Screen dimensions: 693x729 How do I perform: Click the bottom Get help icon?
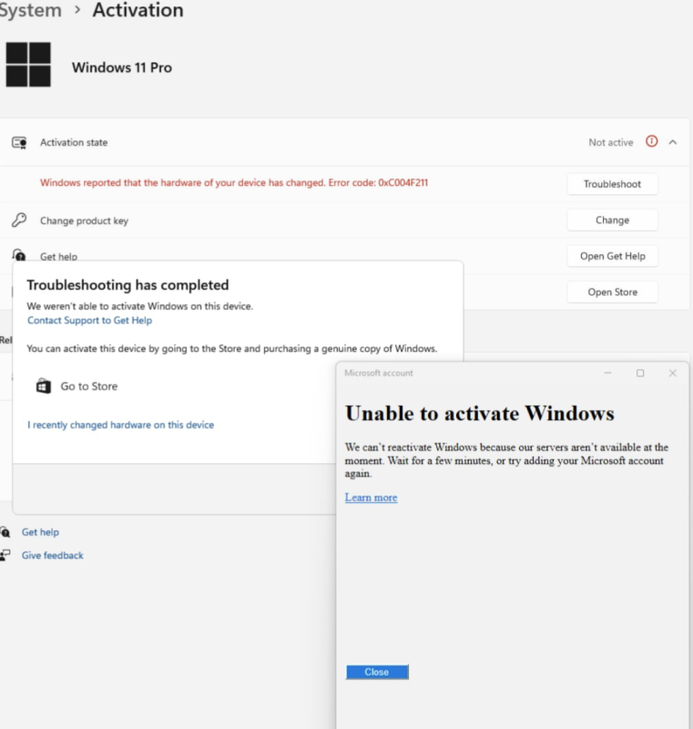click(x=5, y=532)
